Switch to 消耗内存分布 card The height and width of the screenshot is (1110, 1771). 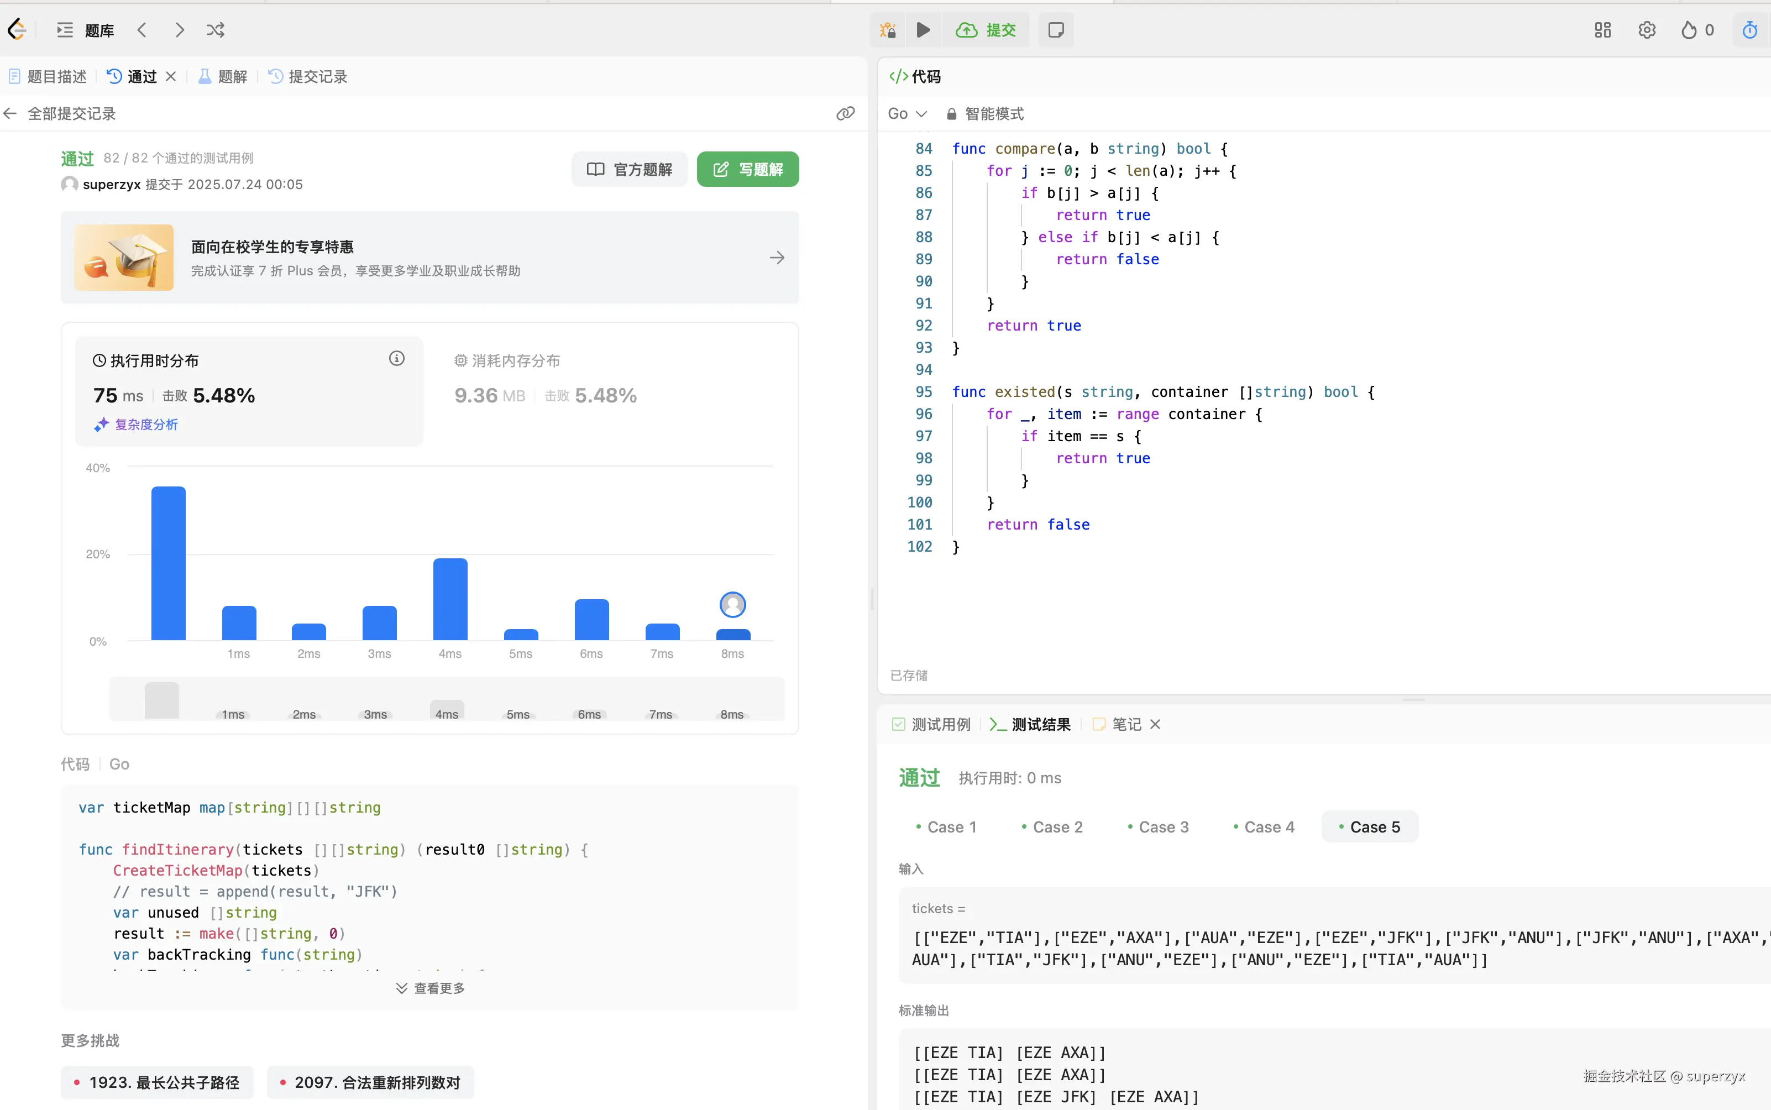tap(546, 380)
